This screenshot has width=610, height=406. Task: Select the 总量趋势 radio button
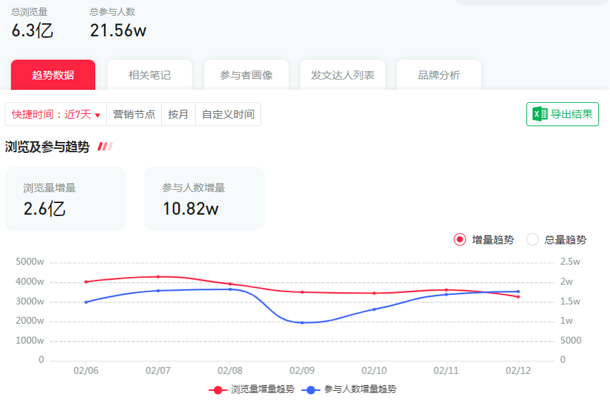[533, 239]
